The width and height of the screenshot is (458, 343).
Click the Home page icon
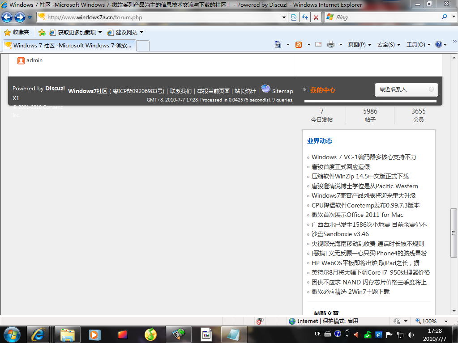278,44
